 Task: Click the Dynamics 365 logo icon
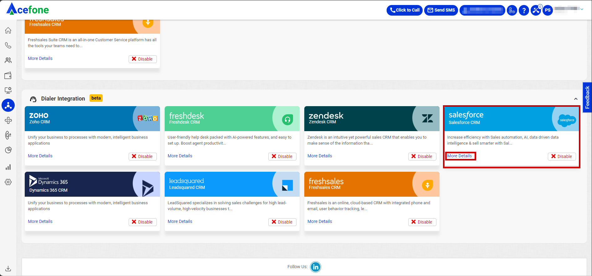(147, 188)
